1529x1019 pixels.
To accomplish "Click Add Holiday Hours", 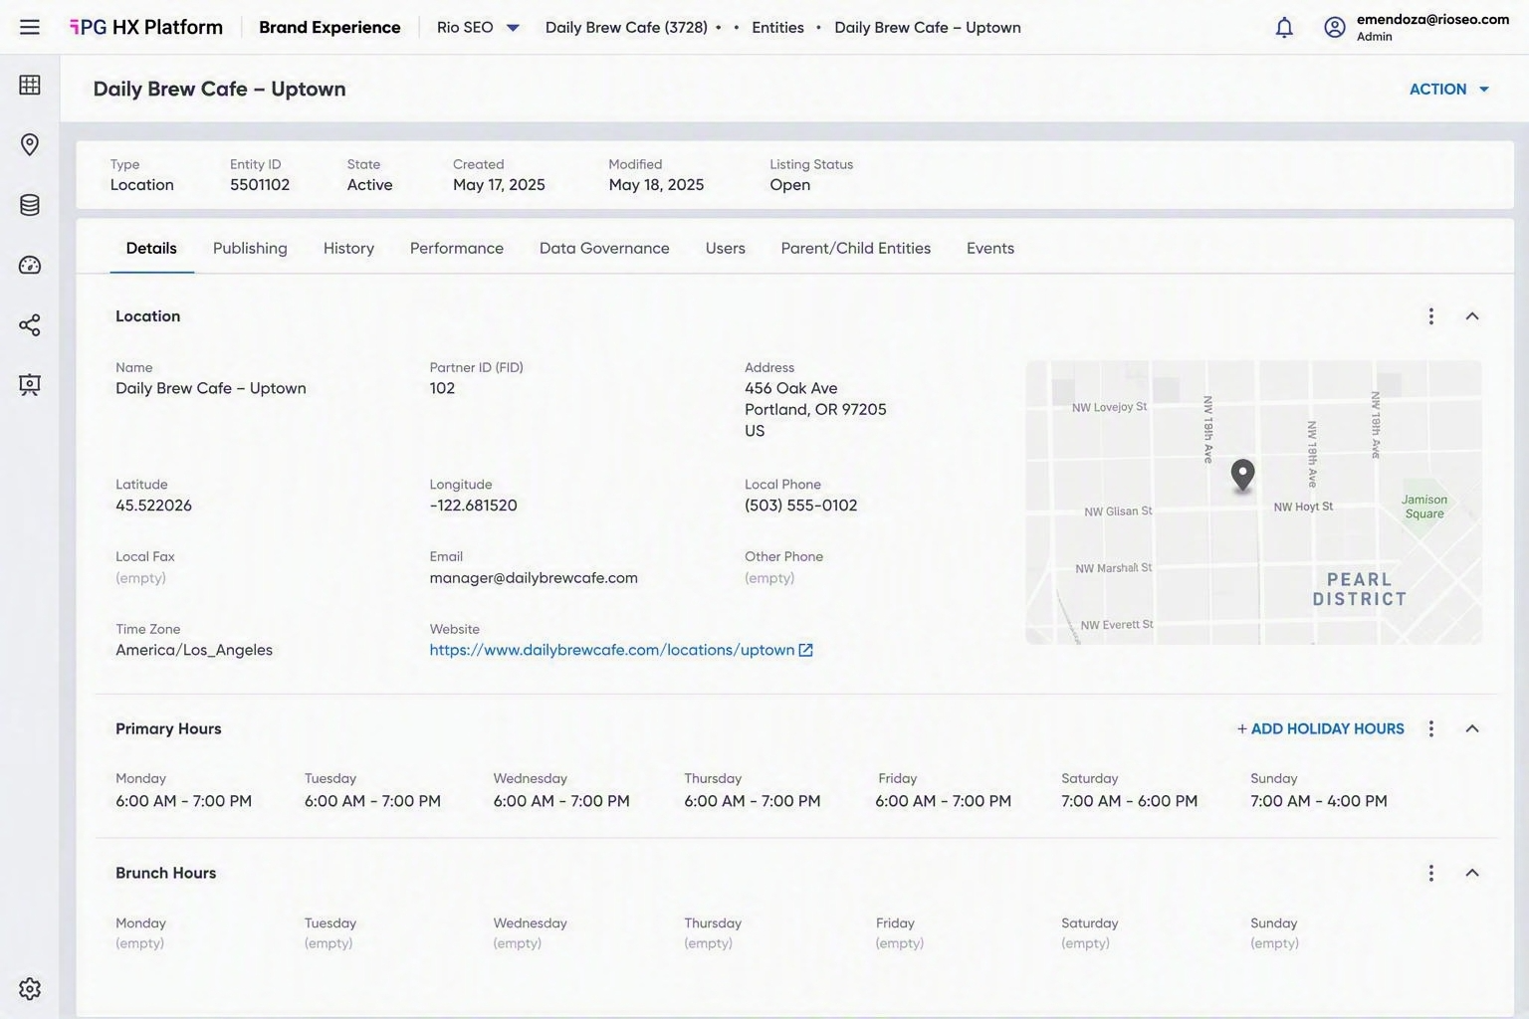I will click(x=1320, y=728).
